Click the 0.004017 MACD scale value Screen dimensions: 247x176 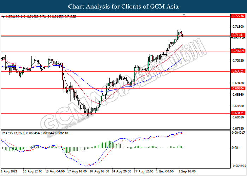(x=238, y=133)
